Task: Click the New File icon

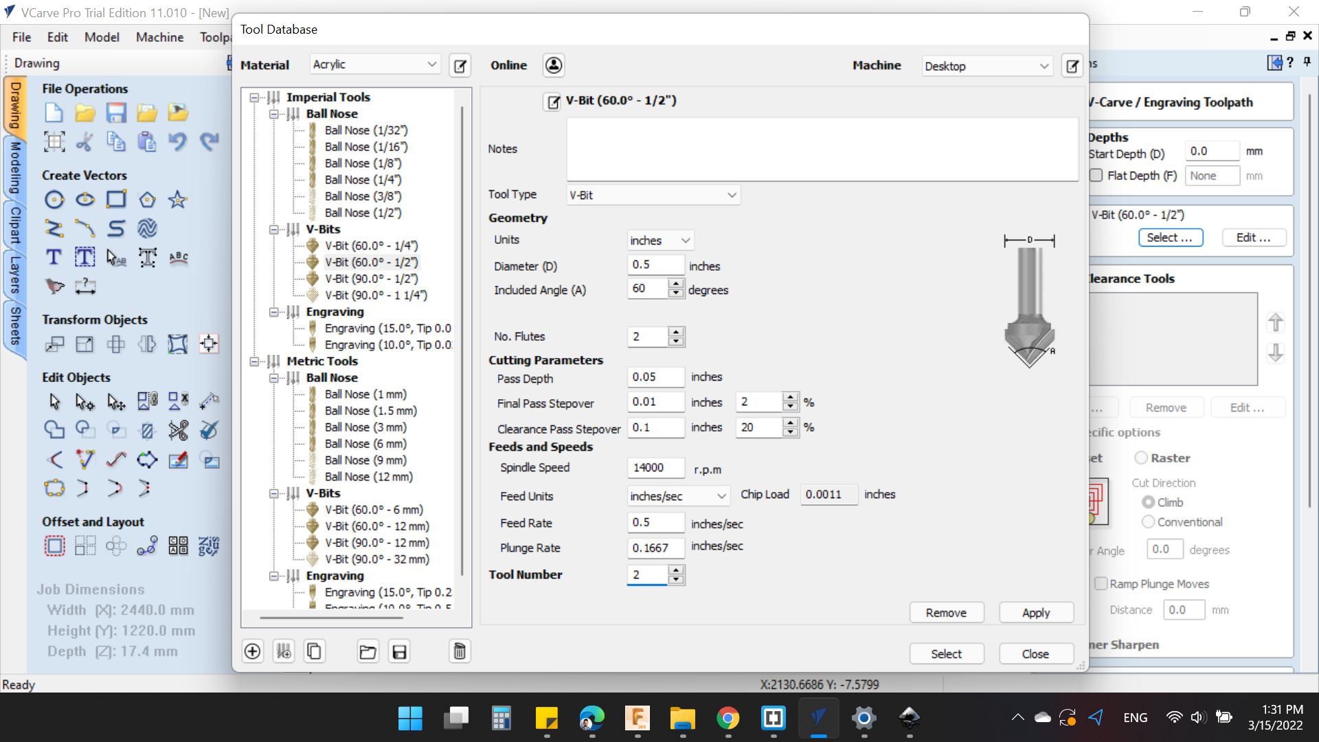Action: tap(54, 113)
